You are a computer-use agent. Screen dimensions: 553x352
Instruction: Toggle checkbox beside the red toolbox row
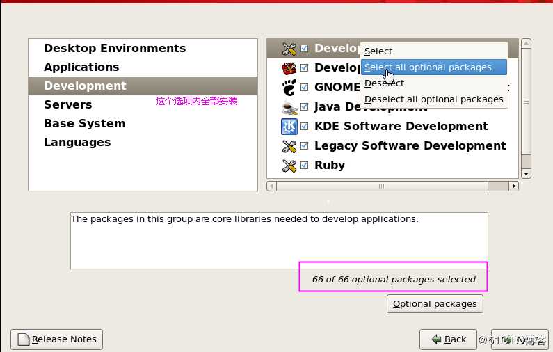click(305, 67)
